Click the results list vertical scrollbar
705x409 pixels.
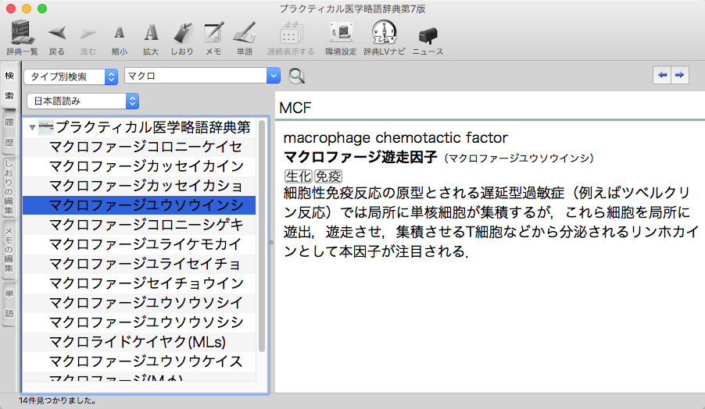point(262,234)
